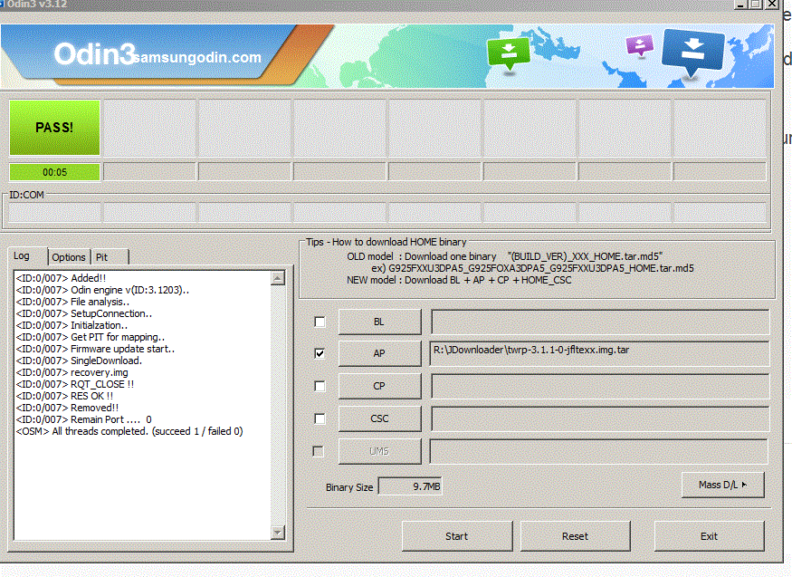Maximize the Odin3 window
The height and width of the screenshot is (577, 792).
(x=756, y=4)
